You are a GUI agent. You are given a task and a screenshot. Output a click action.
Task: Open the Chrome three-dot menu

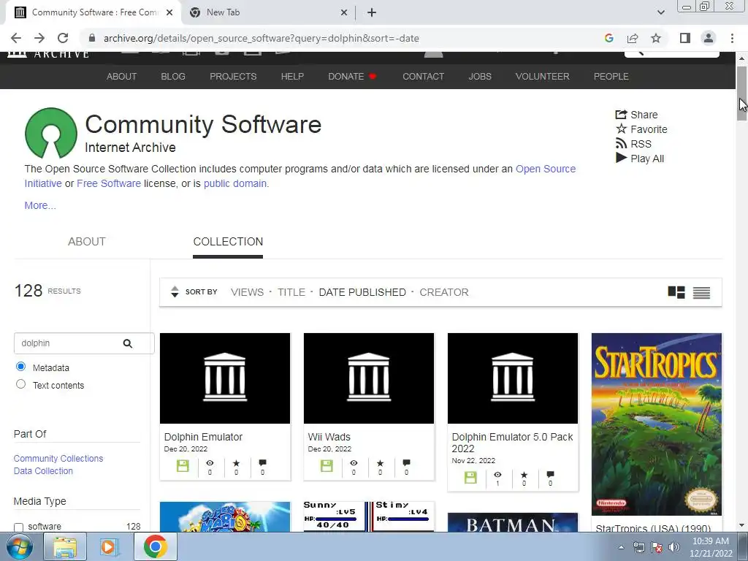point(732,38)
